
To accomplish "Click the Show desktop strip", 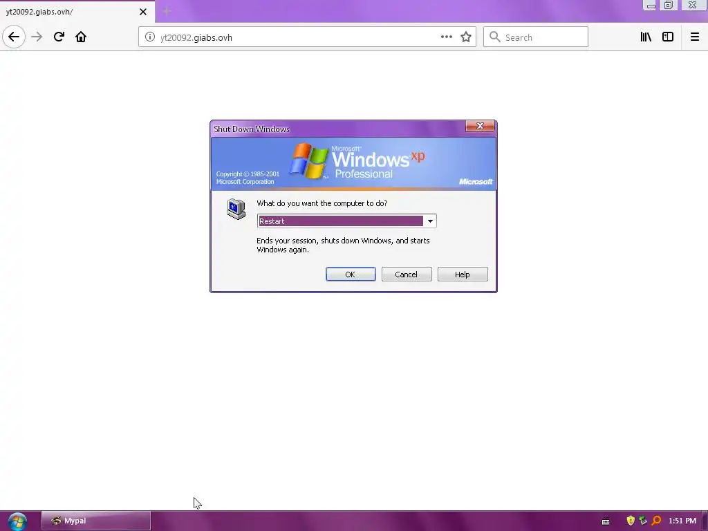I will [705, 521].
